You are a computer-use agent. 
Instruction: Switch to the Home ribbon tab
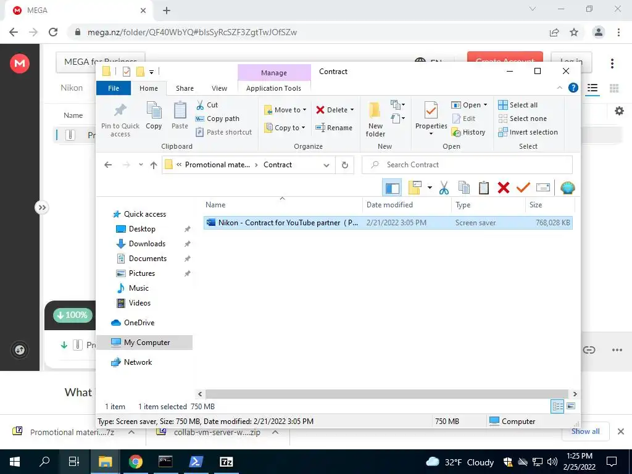coord(149,88)
